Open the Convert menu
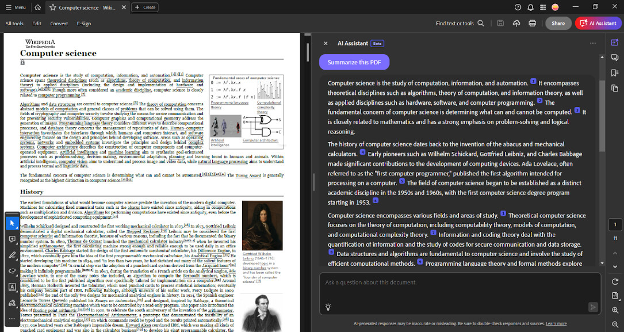Image resolution: width=624 pixels, height=332 pixels. (x=59, y=24)
